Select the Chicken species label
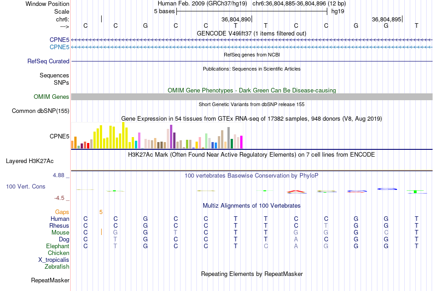433x291 pixels. click(58, 253)
